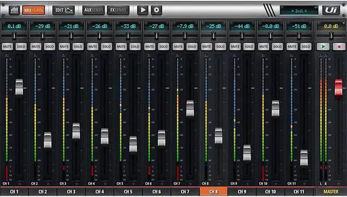
Task: Open the meters view icon
Action: (x=15, y=10)
